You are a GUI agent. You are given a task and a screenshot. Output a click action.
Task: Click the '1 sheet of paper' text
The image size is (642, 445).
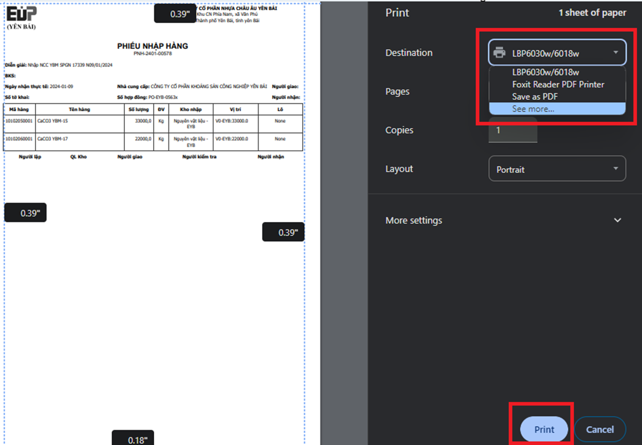[x=592, y=13]
